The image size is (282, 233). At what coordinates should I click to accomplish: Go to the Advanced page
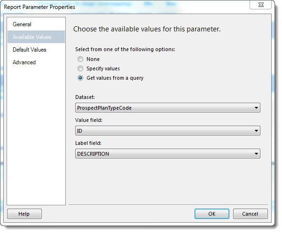24,62
